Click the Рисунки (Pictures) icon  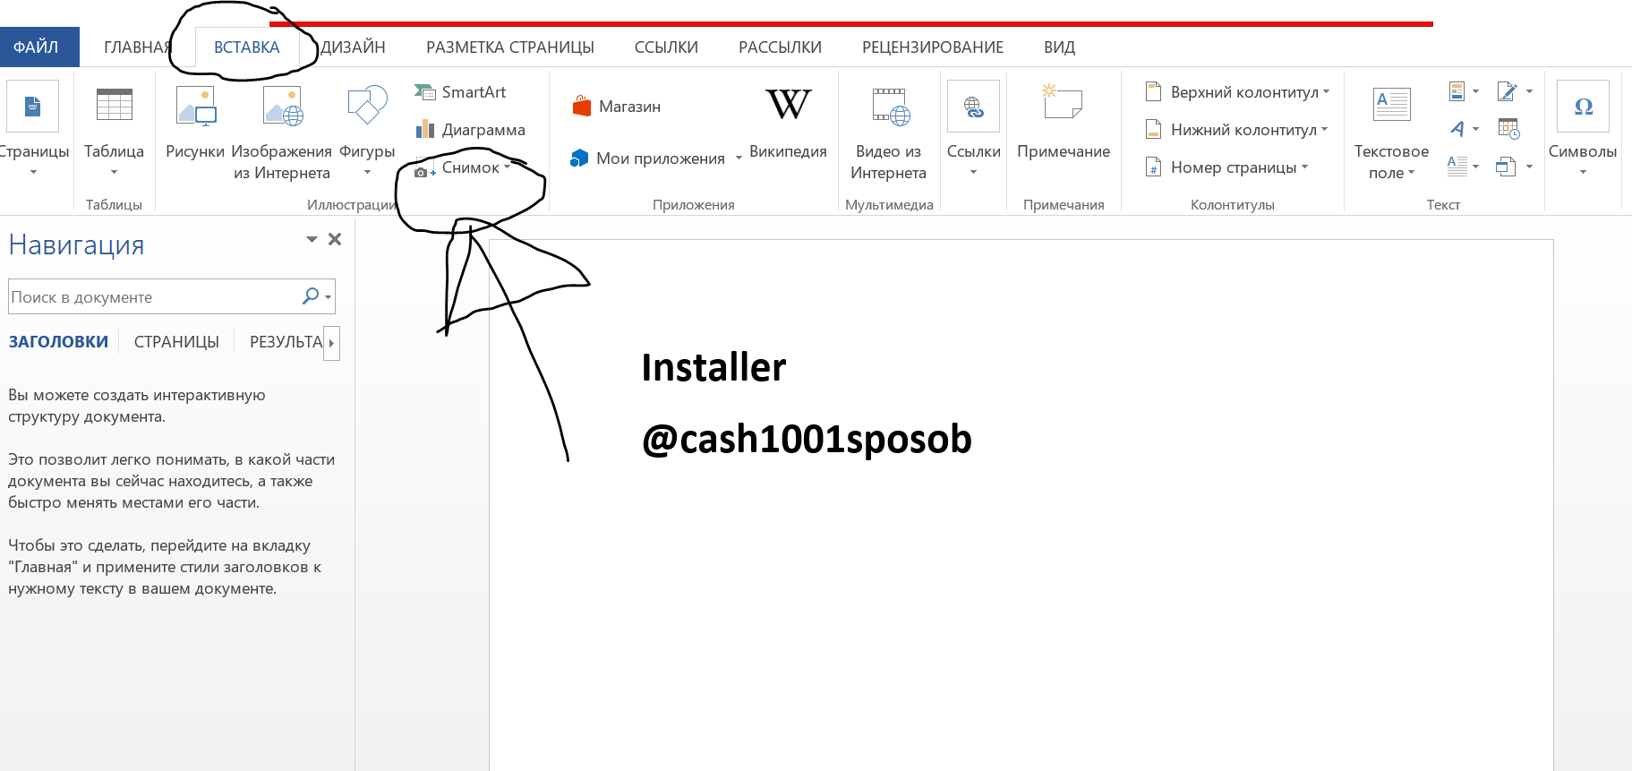[195, 106]
